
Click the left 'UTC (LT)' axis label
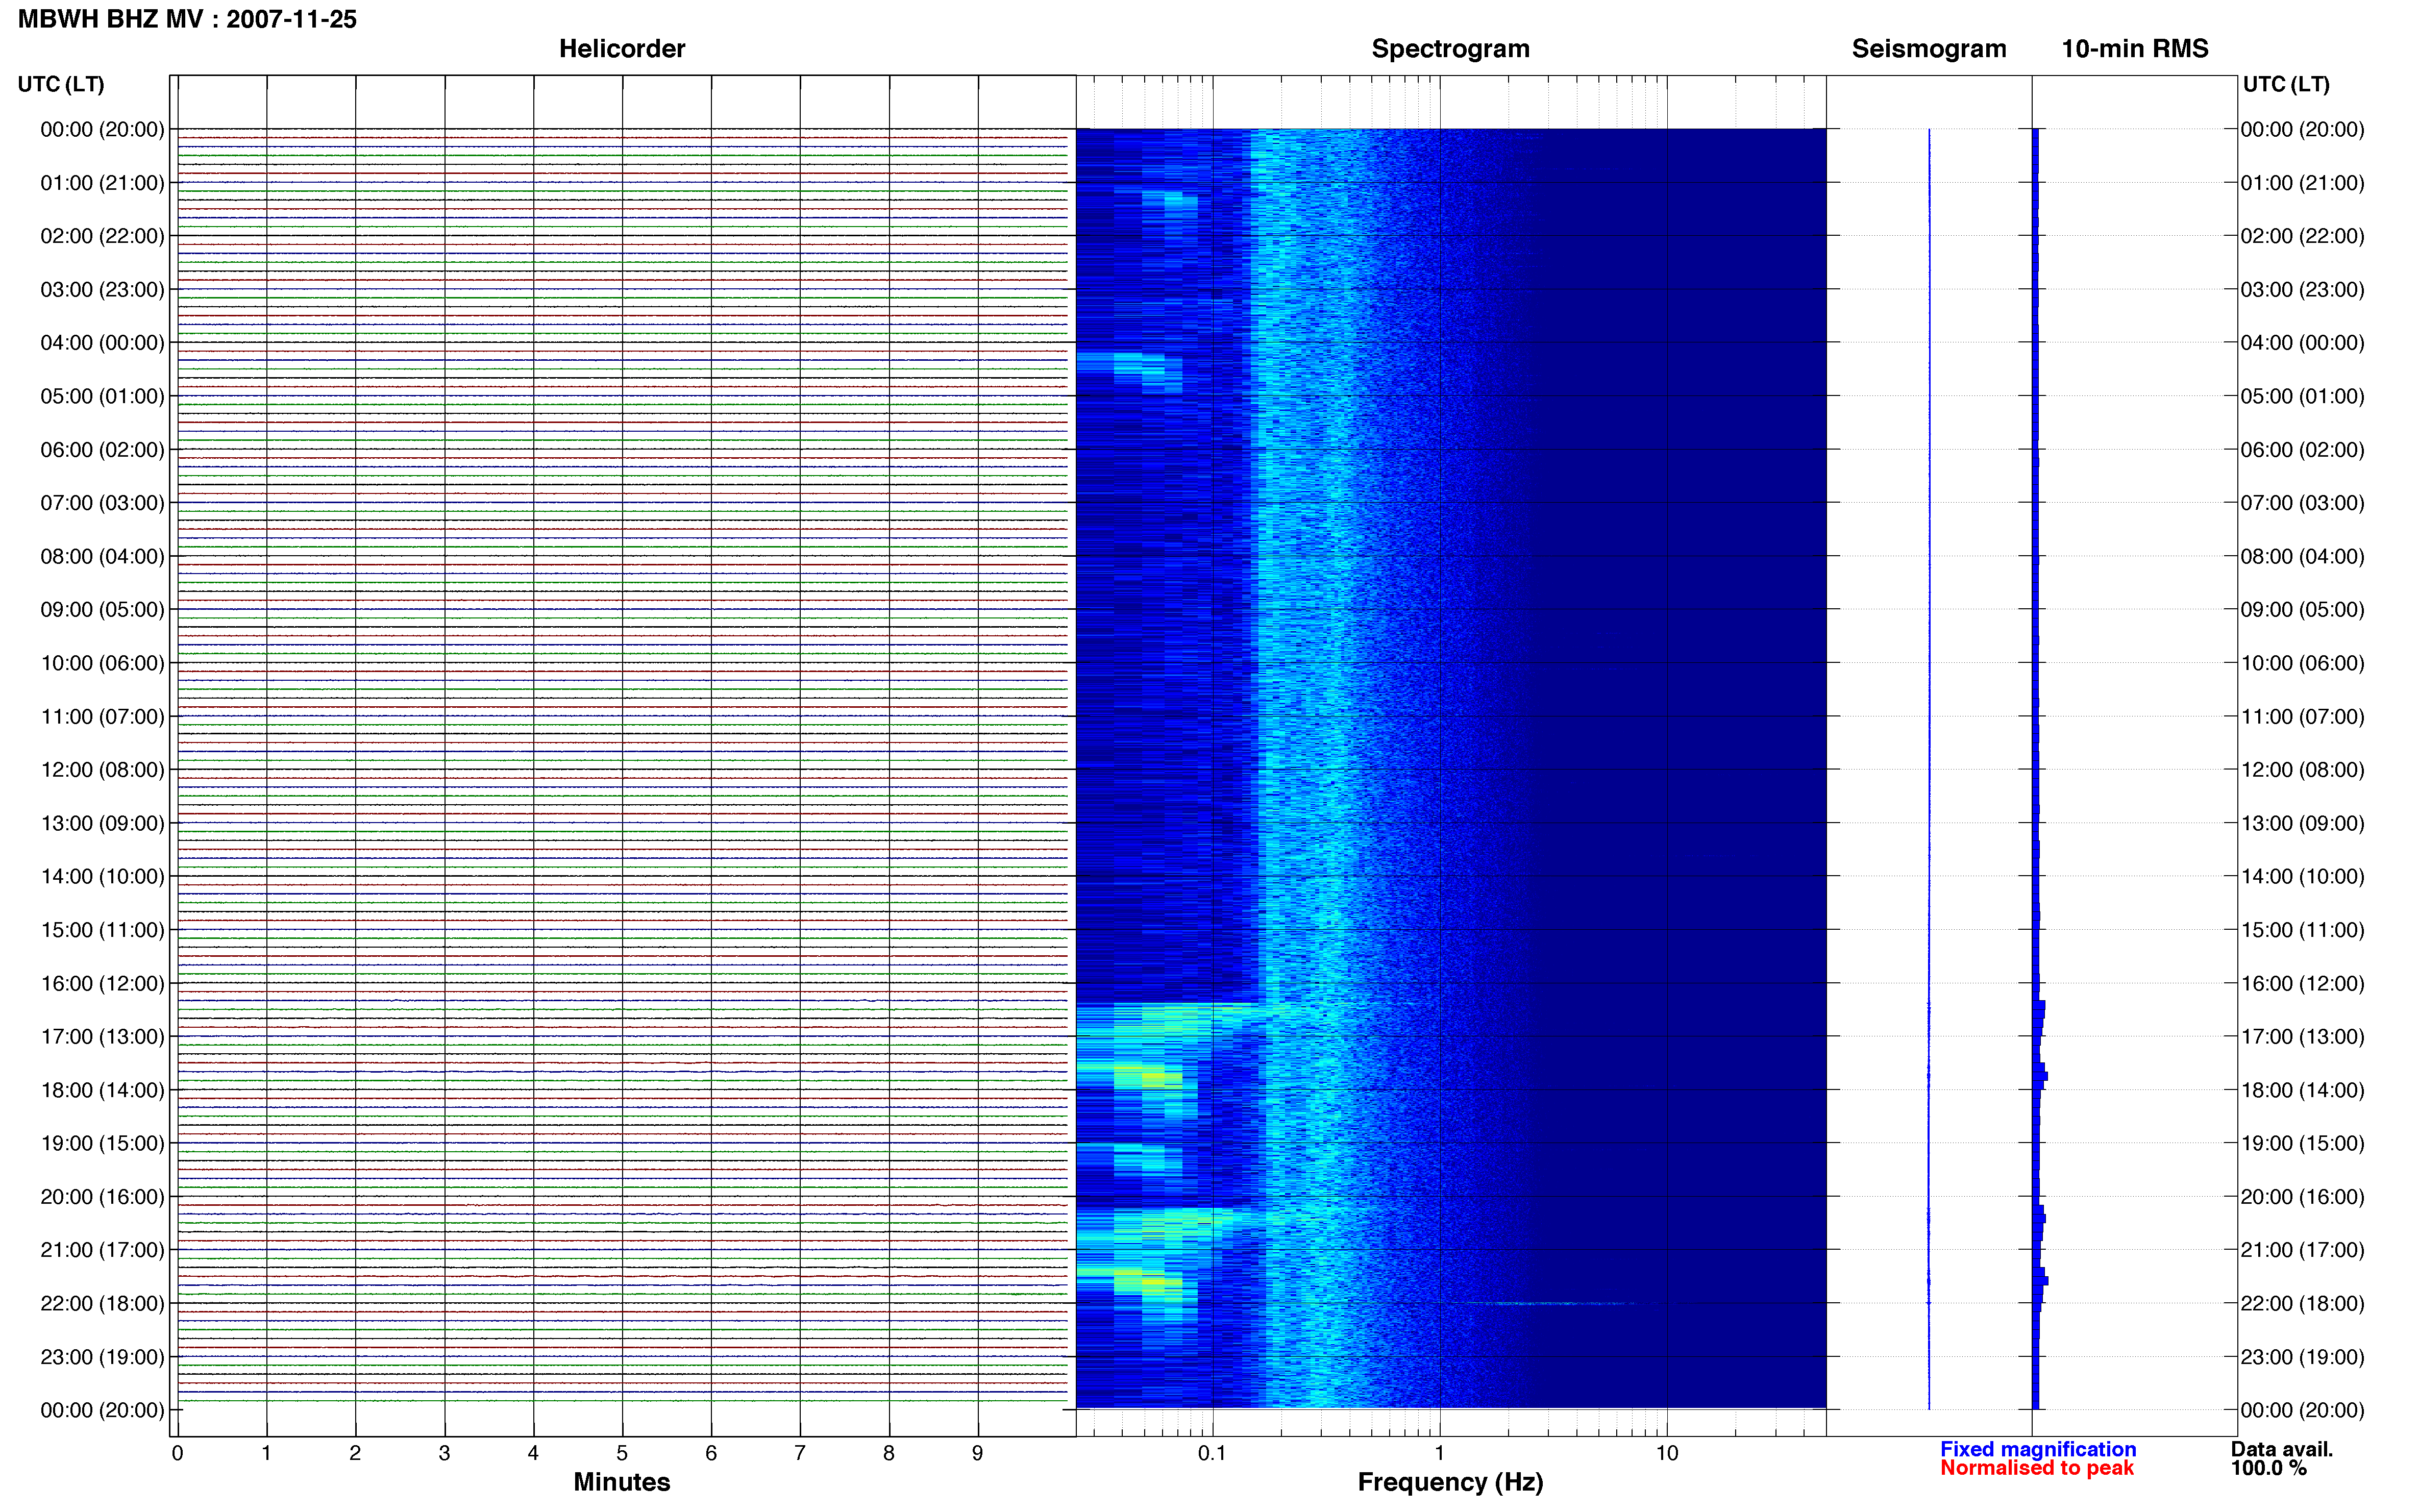[x=61, y=84]
